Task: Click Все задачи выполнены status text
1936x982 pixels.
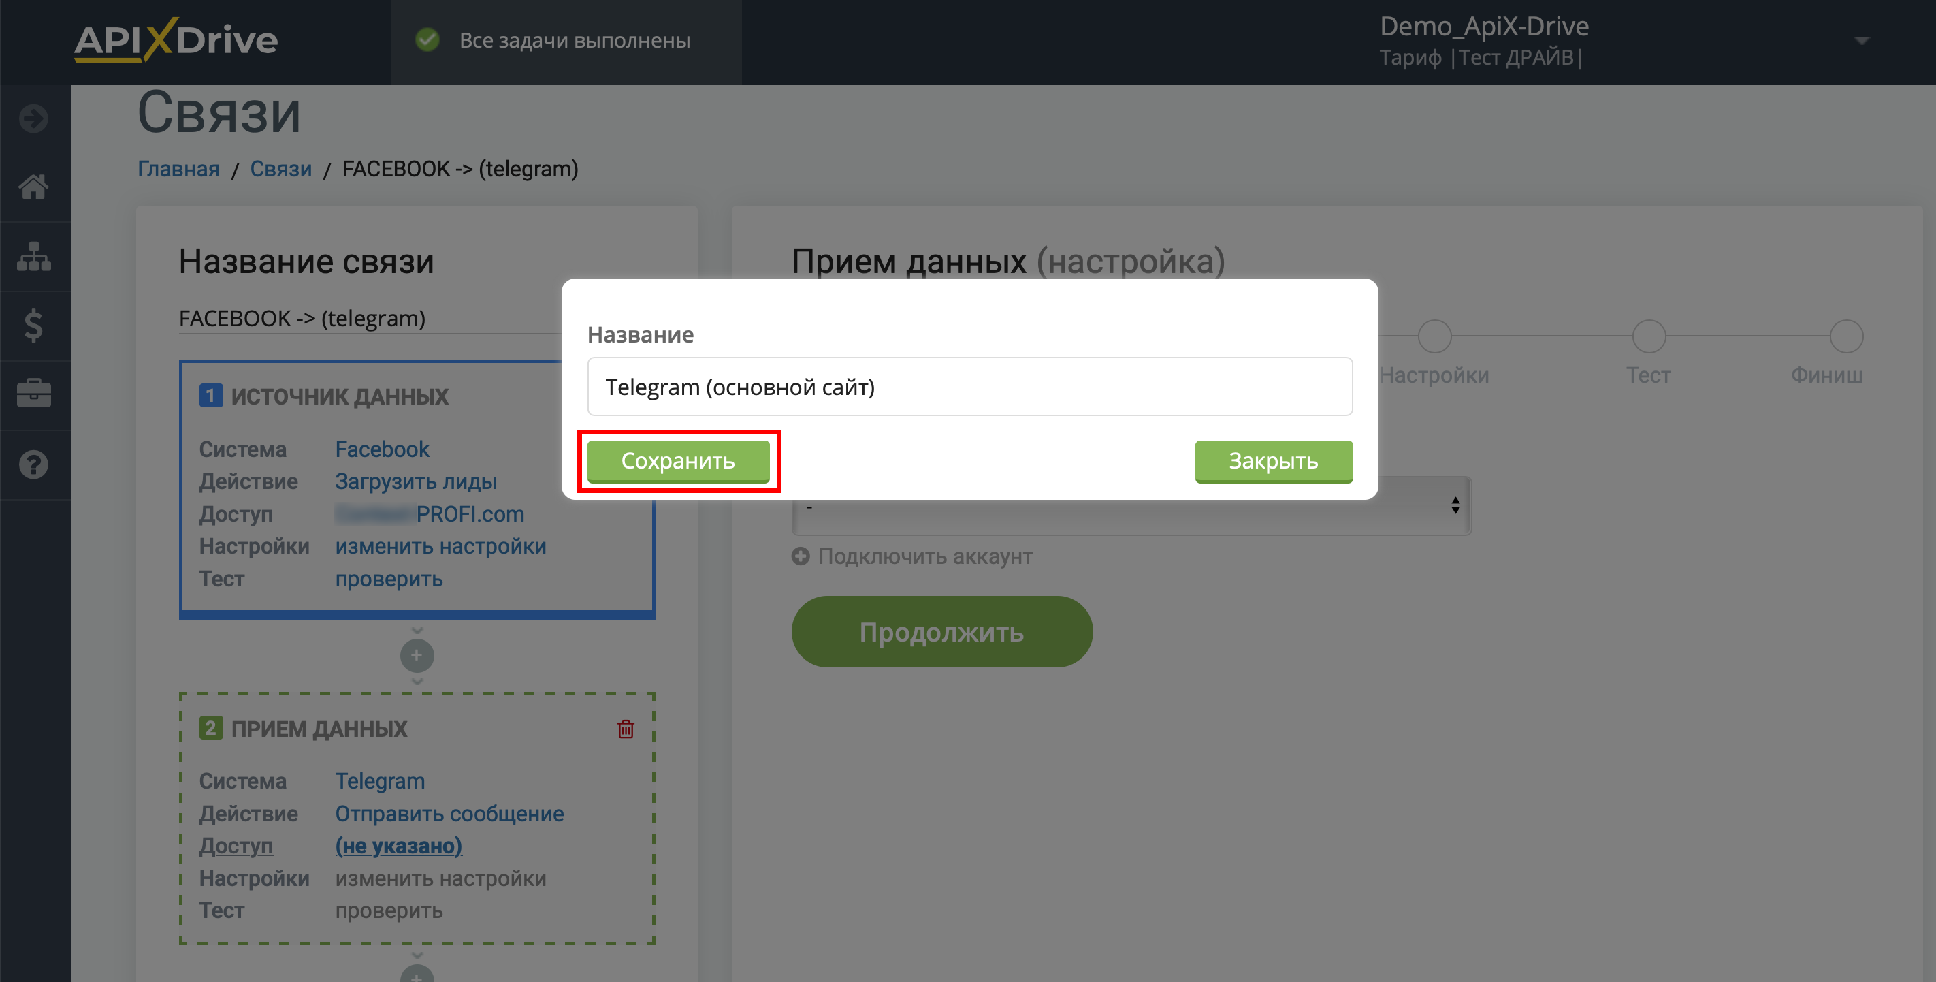Action: click(x=575, y=40)
